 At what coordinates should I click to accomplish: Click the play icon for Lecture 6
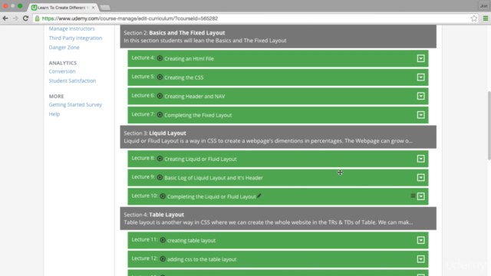click(160, 96)
